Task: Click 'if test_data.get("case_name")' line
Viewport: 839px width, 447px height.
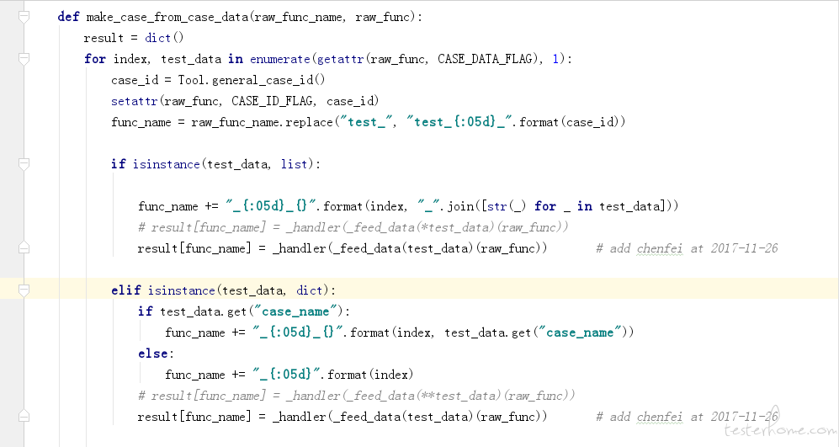Action: (243, 311)
